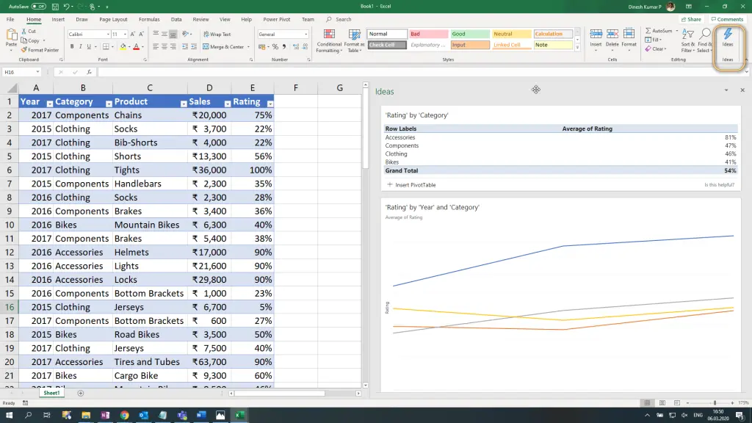Toggle Bold formatting

[71, 46]
